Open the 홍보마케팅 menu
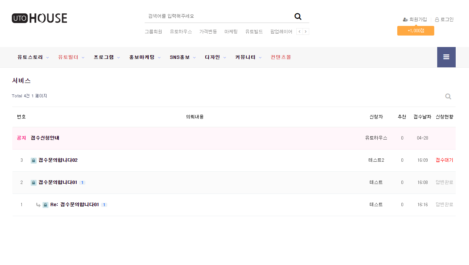 (x=145, y=57)
